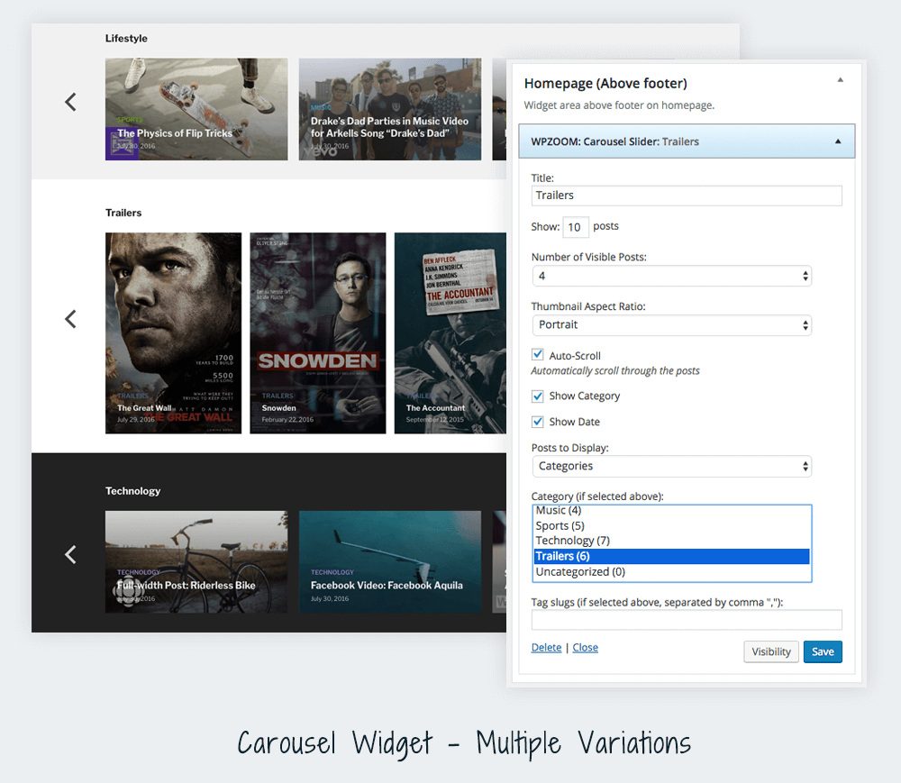Select Trailers (6) in category list

pos(671,556)
